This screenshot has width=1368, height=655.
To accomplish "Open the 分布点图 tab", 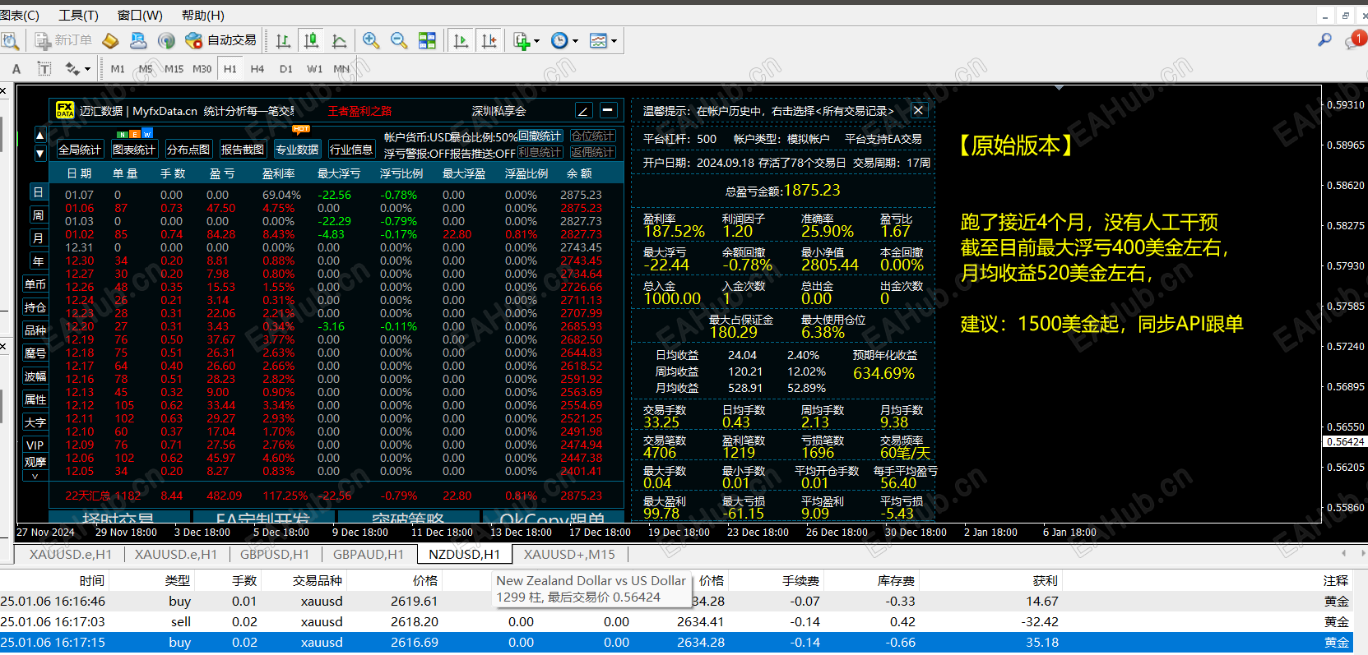I will coord(188,150).
